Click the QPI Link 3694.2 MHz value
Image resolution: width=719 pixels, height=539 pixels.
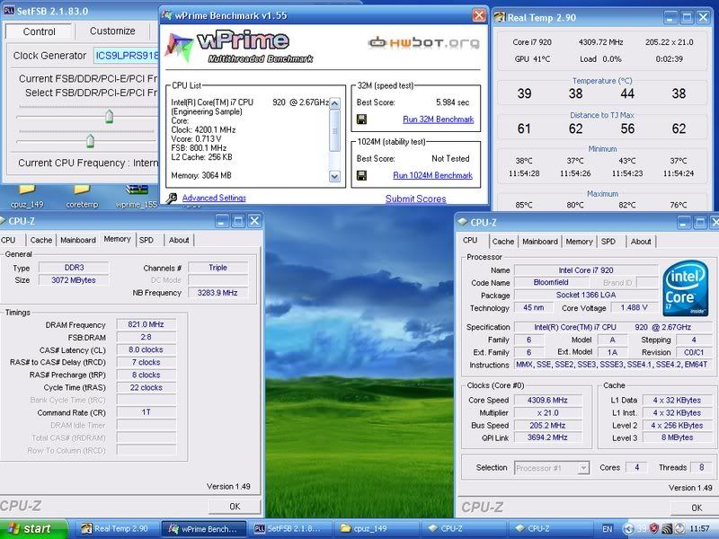coord(547,437)
